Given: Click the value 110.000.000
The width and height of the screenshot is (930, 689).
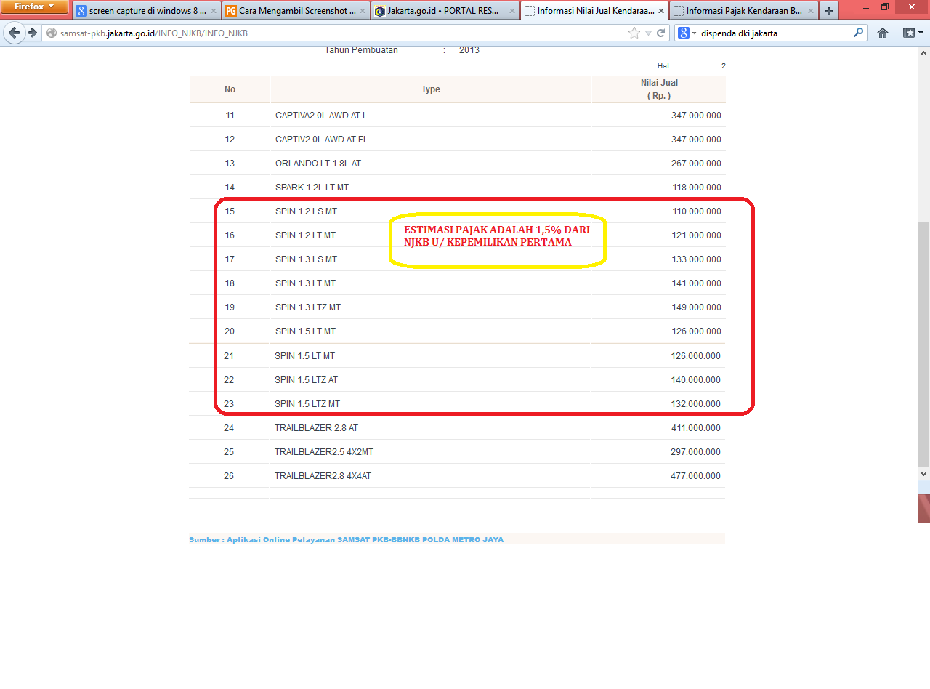Looking at the screenshot, I should click(x=697, y=211).
